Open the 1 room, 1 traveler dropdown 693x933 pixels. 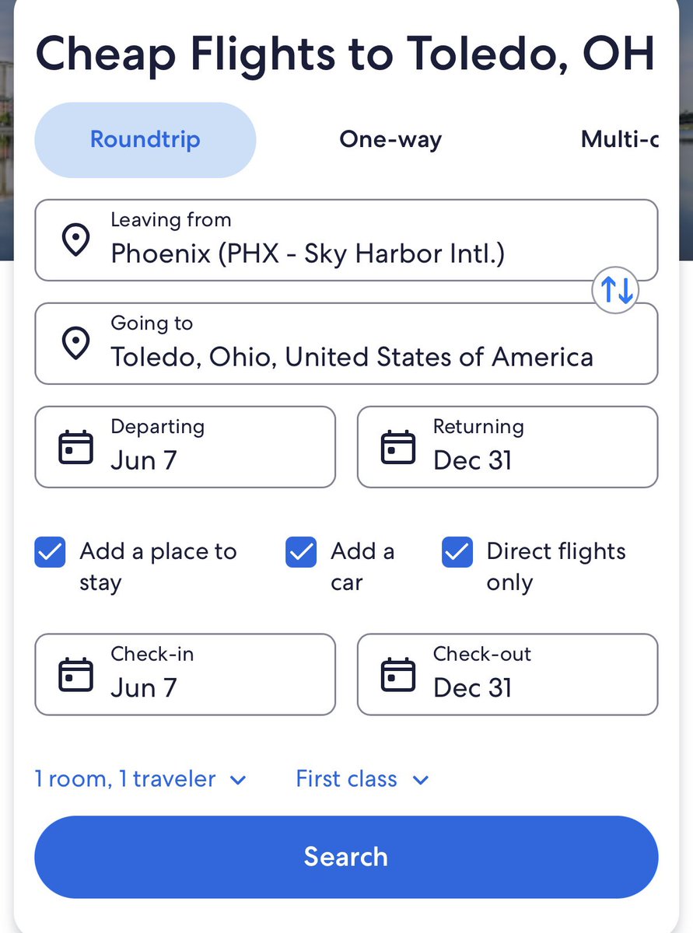(x=141, y=779)
